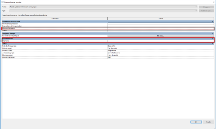Click the Nom de l'organisation value field
Viewport: 216px width, 129px height.
tap(161, 24)
